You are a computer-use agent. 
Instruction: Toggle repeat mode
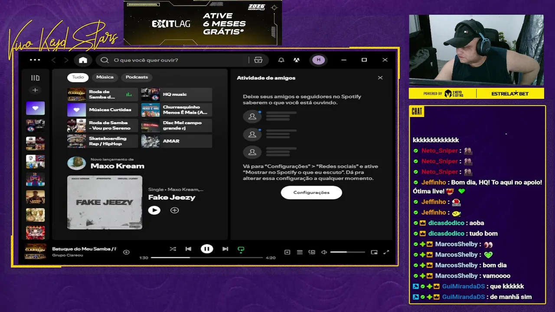(x=241, y=249)
